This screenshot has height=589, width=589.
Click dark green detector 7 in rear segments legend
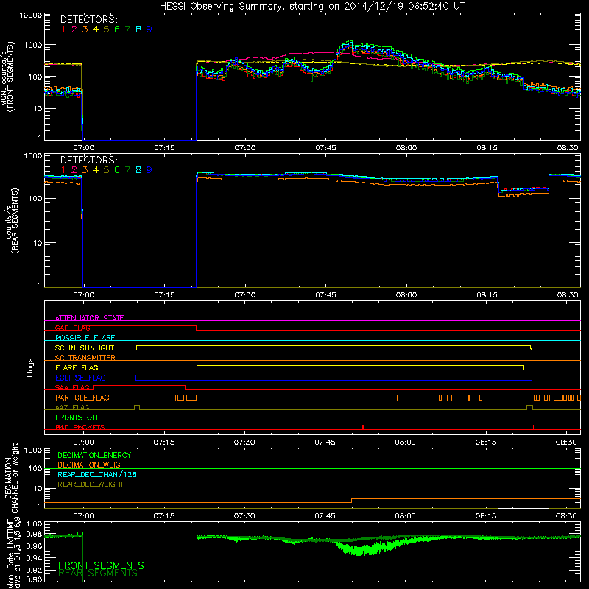point(127,170)
